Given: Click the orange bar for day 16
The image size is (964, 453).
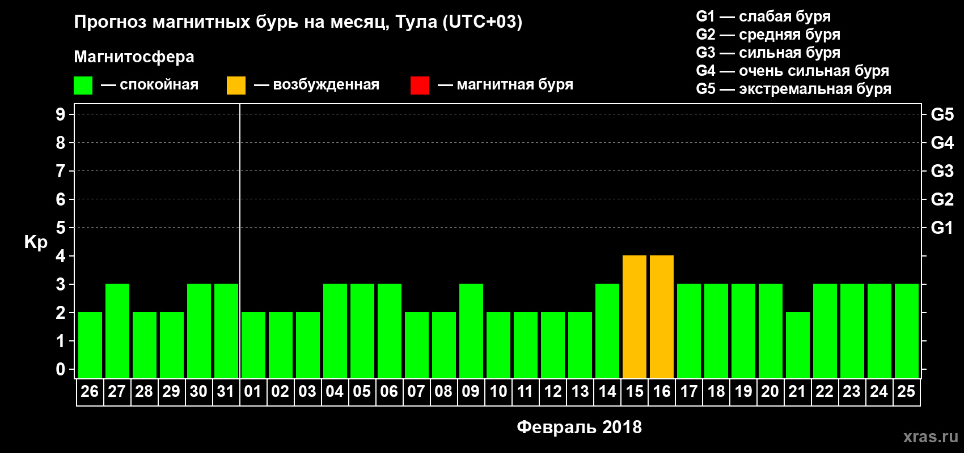Looking at the screenshot, I should [x=662, y=317].
